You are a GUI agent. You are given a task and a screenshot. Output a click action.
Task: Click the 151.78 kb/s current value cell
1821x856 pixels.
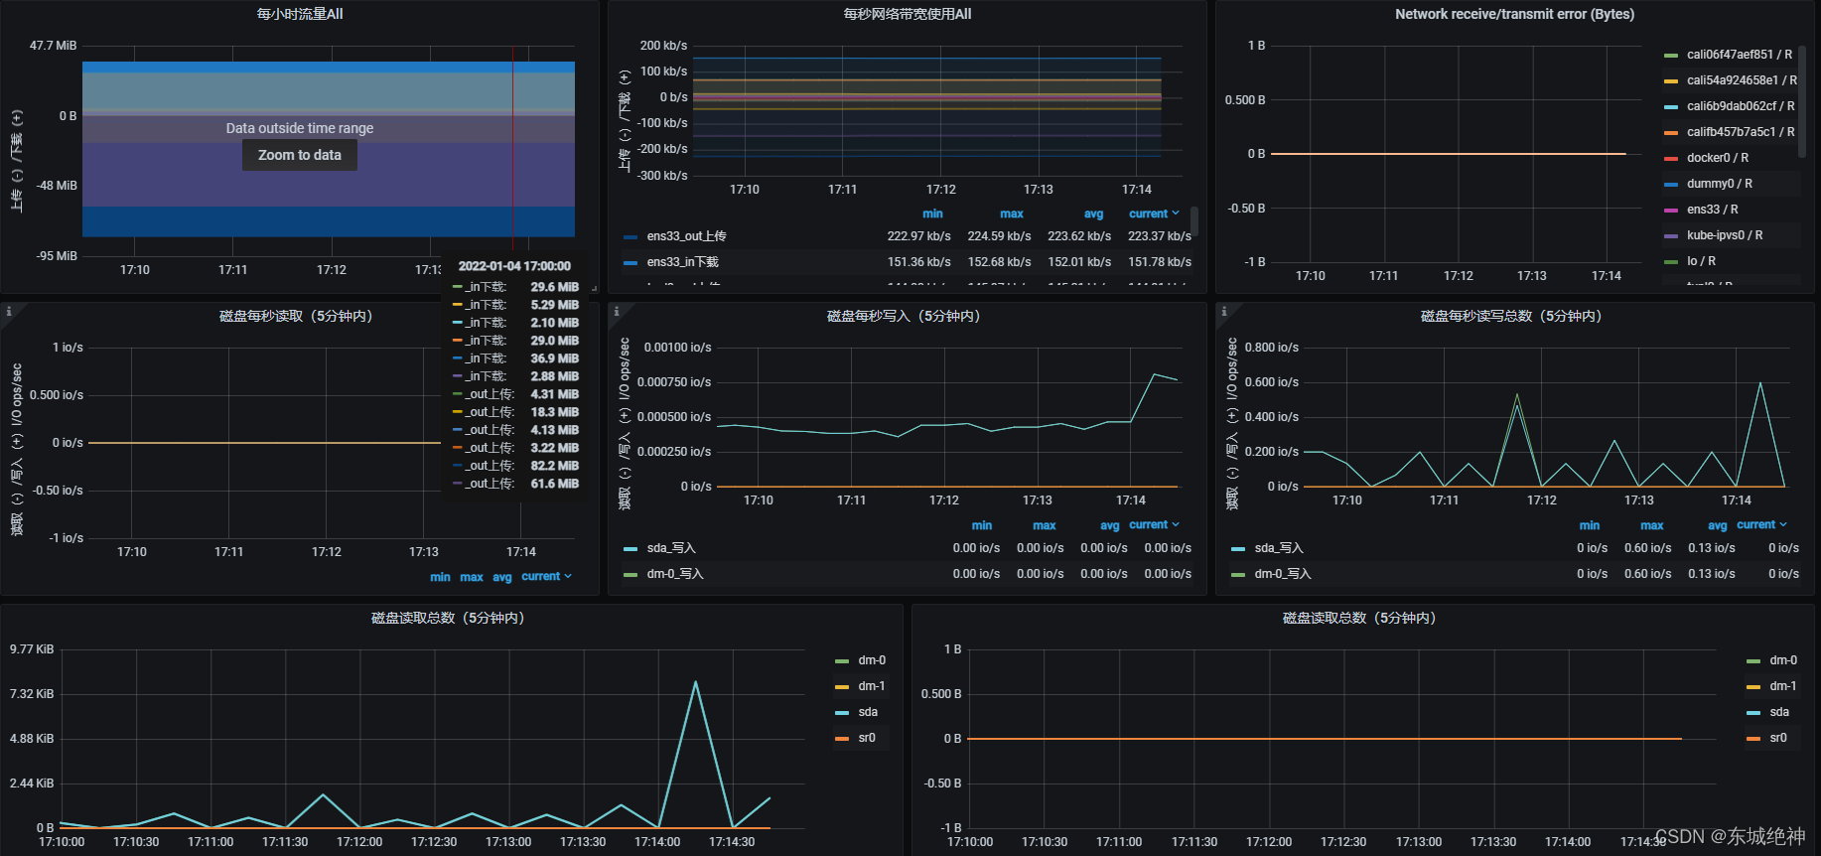pyautogui.click(x=1160, y=262)
